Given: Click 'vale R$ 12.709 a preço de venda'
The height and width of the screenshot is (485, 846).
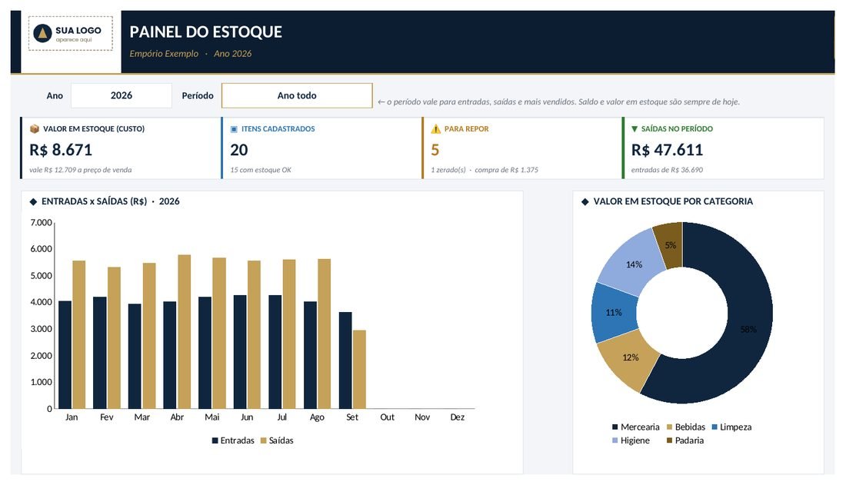Looking at the screenshot, I should pos(81,170).
